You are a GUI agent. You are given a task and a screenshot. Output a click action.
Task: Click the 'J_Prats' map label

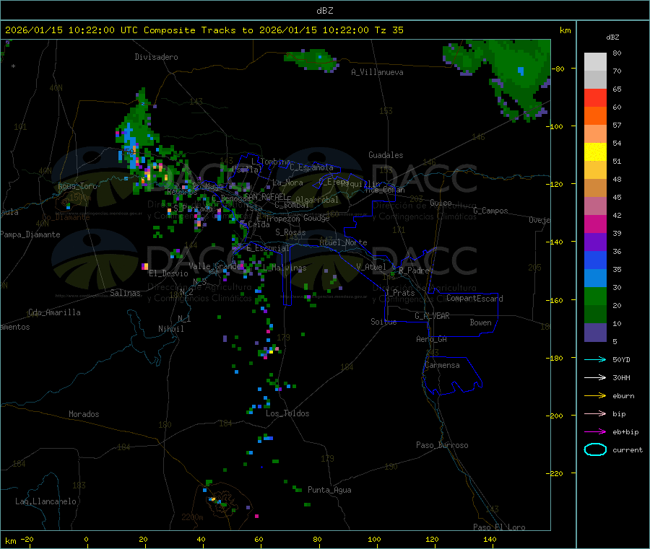coord(400,293)
